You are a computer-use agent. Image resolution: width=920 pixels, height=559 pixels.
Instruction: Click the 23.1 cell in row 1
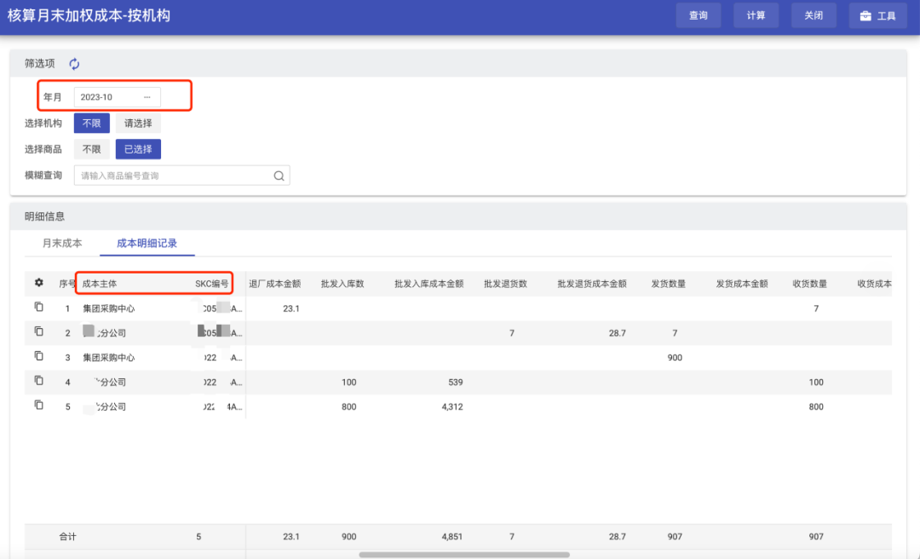(291, 308)
